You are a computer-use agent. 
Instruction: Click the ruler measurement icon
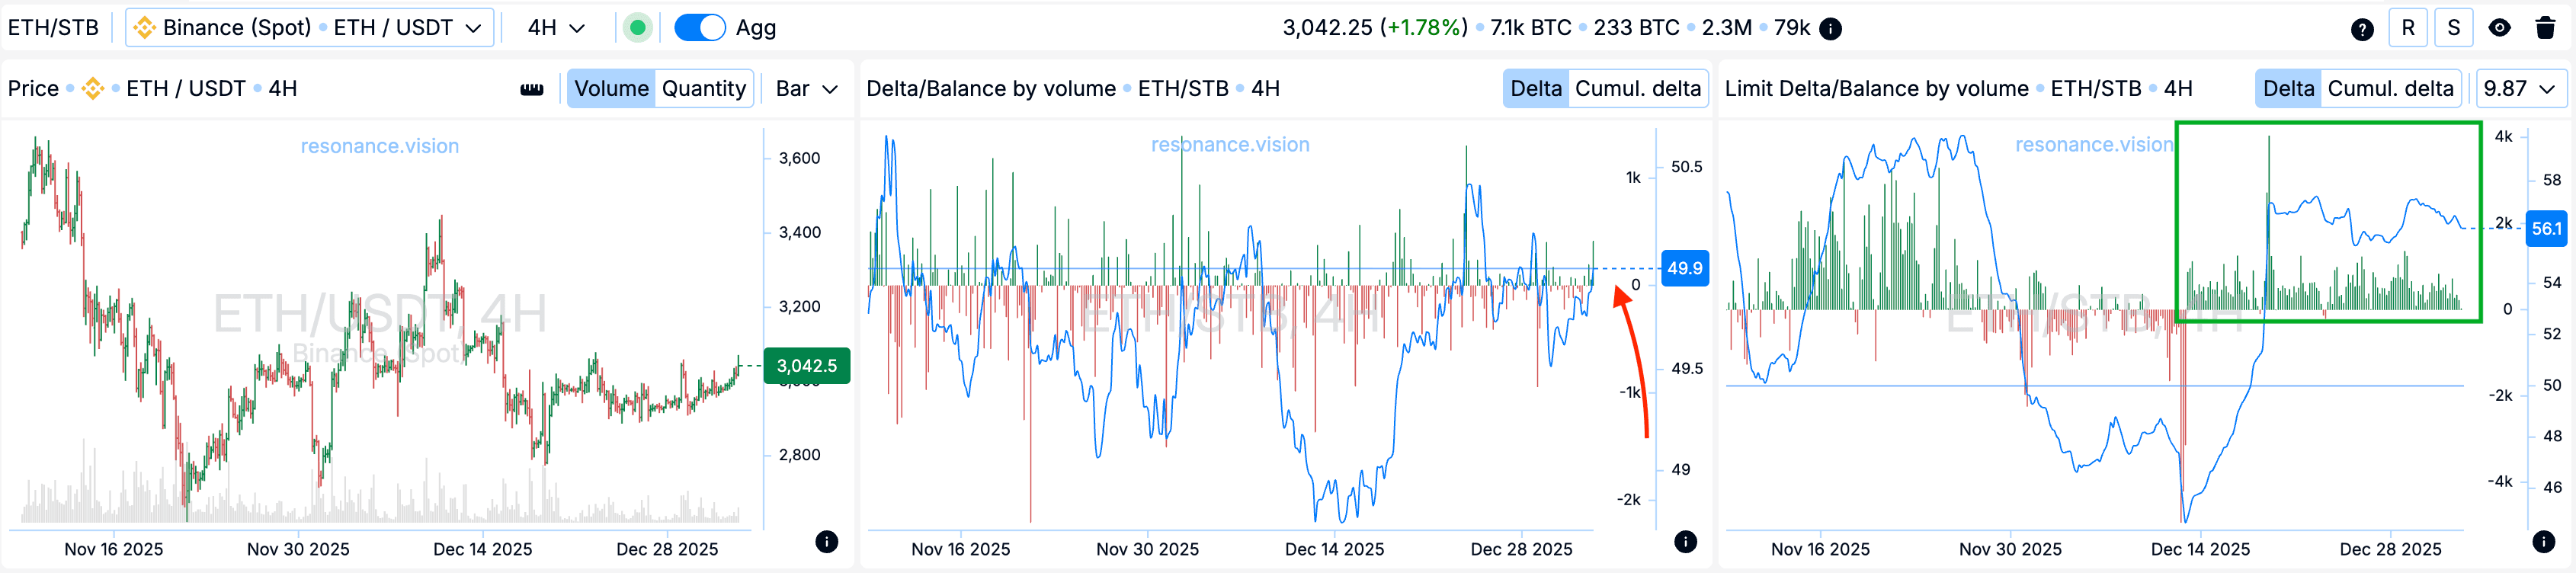[x=532, y=89]
